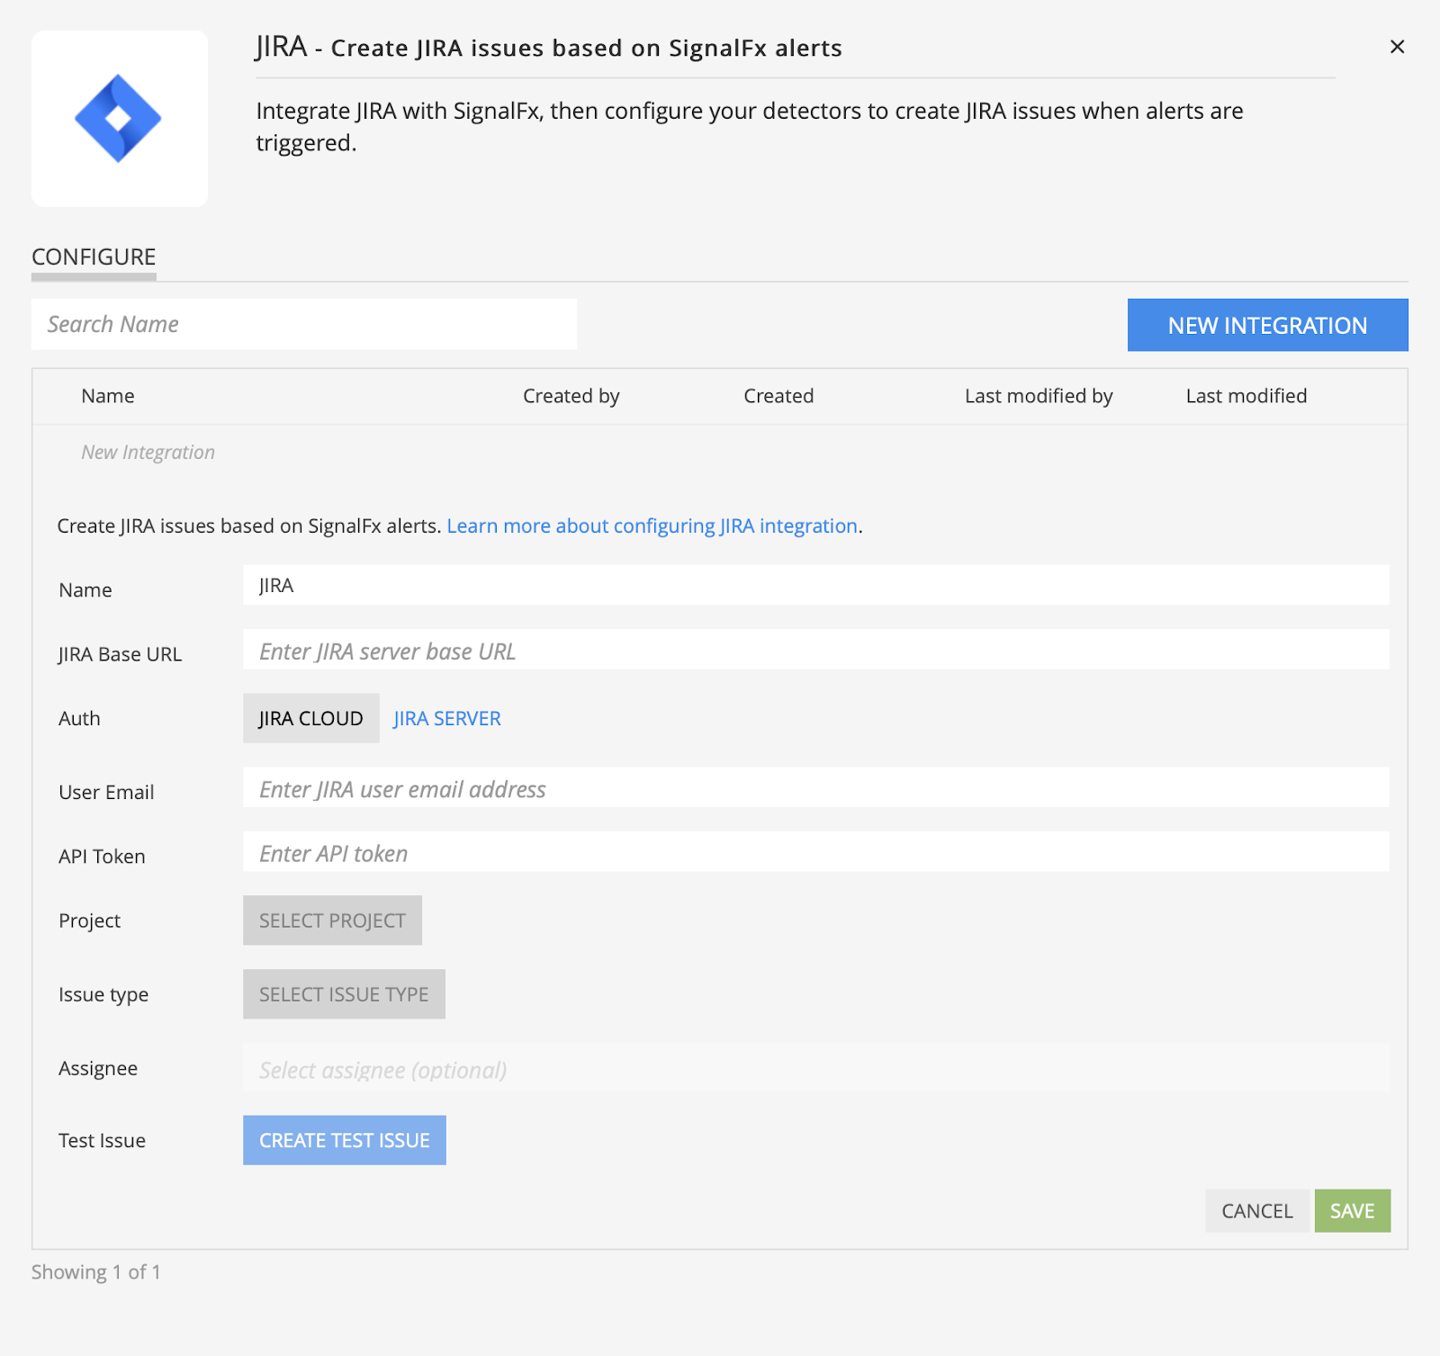Sort by Last modified by column header
This screenshot has height=1356, width=1440.
click(x=1039, y=396)
